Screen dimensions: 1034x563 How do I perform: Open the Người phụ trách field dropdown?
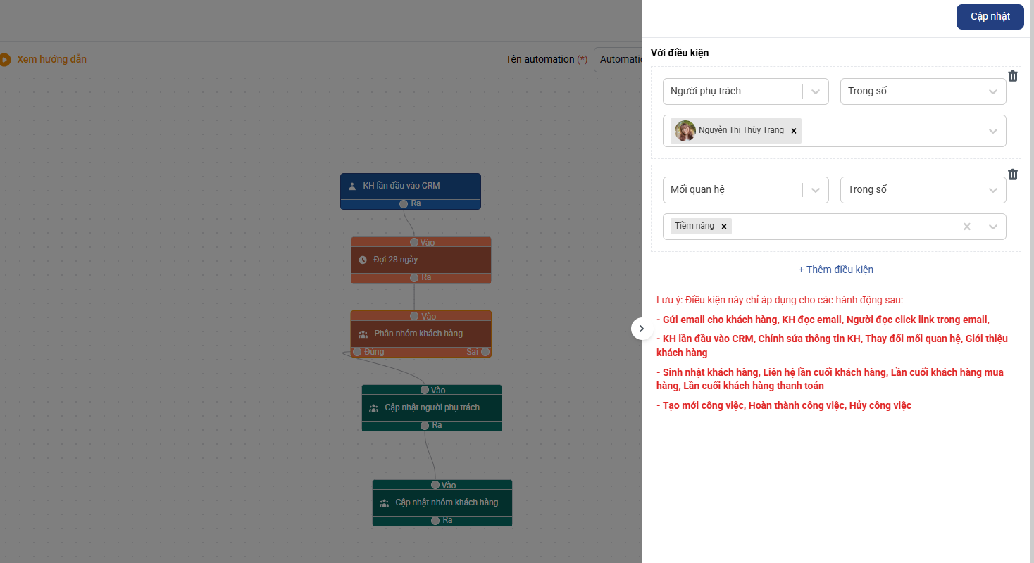pos(746,91)
